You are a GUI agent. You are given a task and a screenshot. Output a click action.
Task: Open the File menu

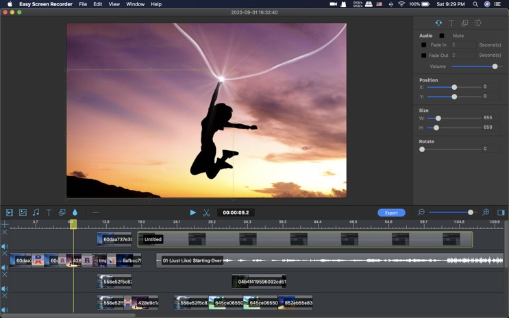[83, 4]
